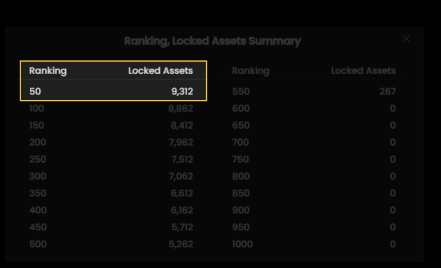The height and width of the screenshot is (268, 441).
Task: Select the ranking 300 cell
Action: (x=38, y=176)
